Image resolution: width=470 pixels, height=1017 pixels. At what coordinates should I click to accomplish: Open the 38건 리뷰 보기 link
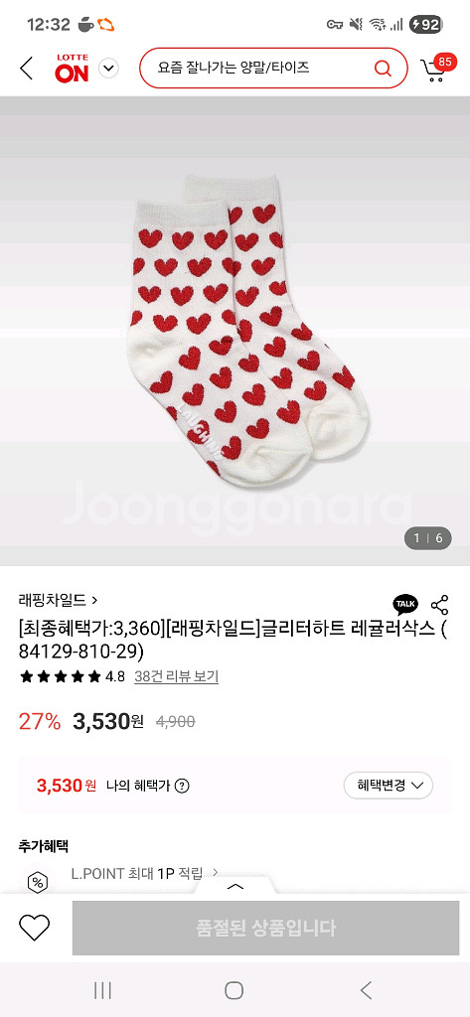(177, 676)
